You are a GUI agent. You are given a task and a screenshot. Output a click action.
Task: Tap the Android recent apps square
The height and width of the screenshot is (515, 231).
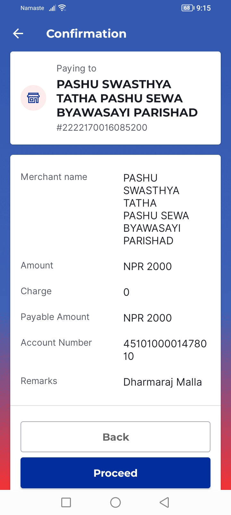coord(66,502)
